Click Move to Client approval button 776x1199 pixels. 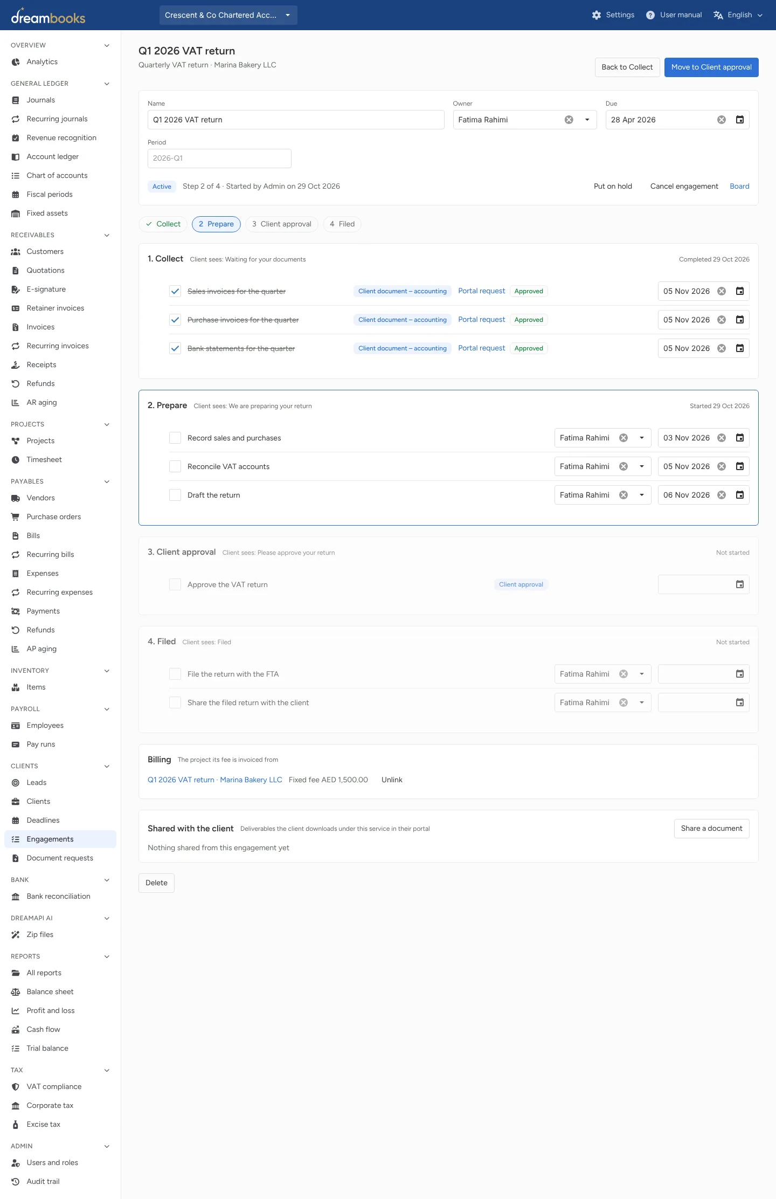click(711, 67)
